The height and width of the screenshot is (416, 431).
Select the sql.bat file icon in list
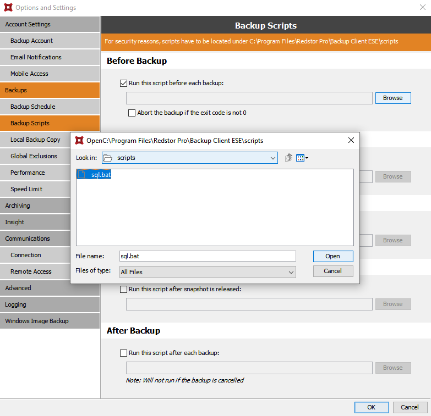click(81, 175)
